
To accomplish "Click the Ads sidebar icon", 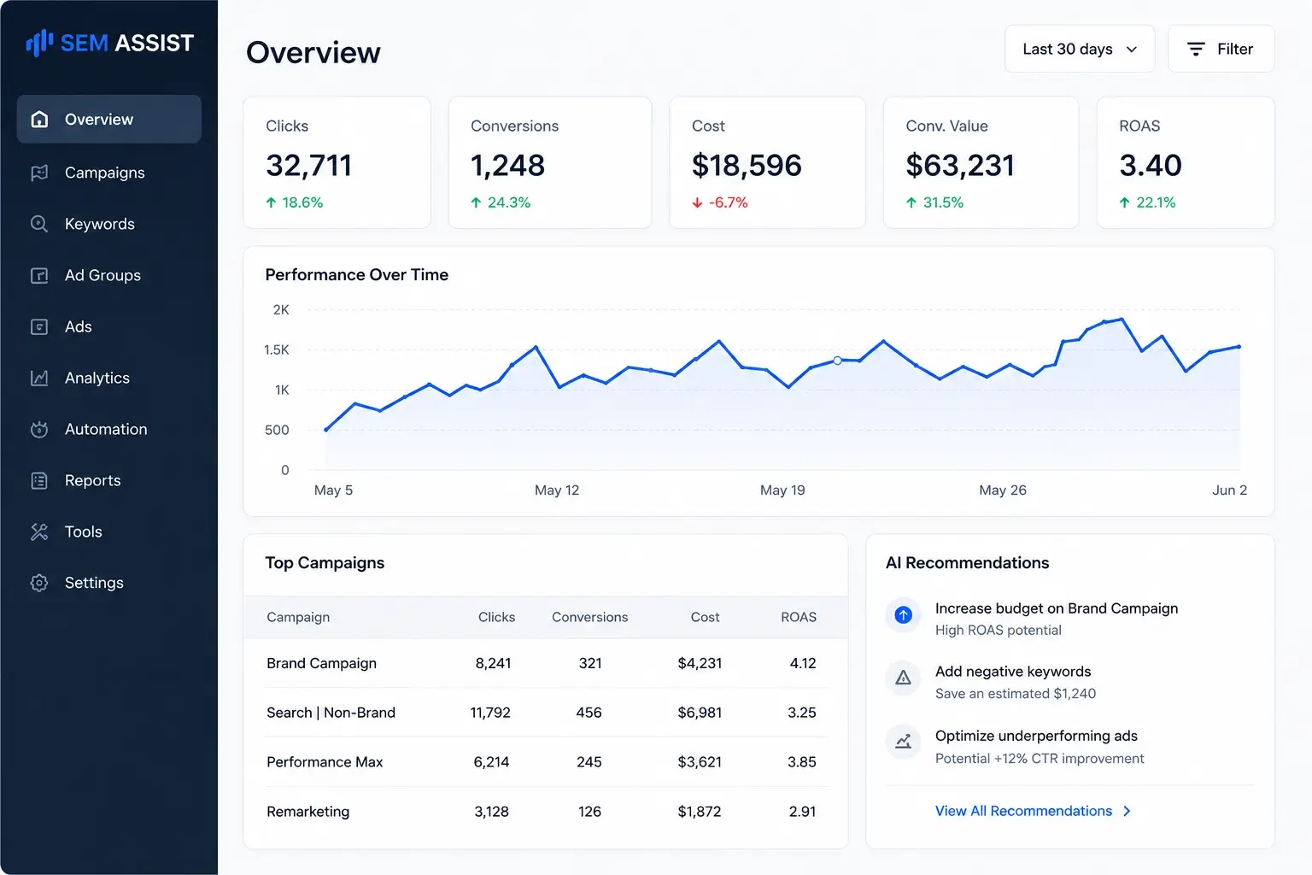I will (x=39, y=326).
